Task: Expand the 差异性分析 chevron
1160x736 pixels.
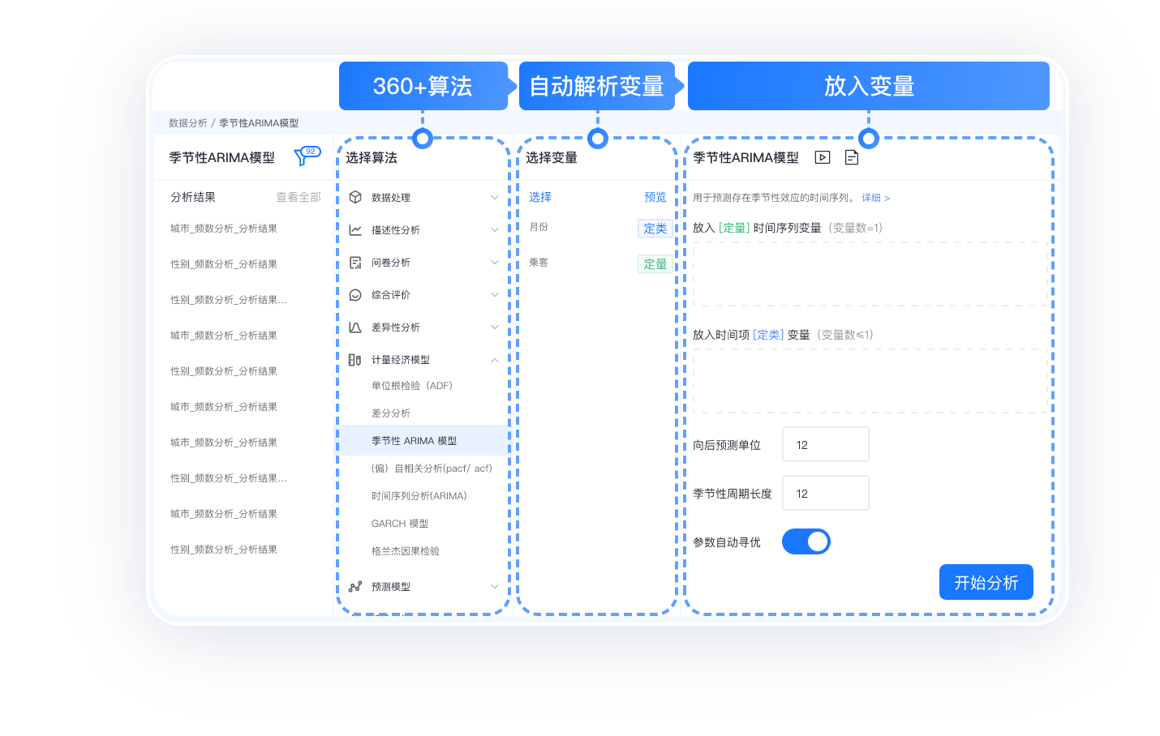Action: (x=495, y=327)
